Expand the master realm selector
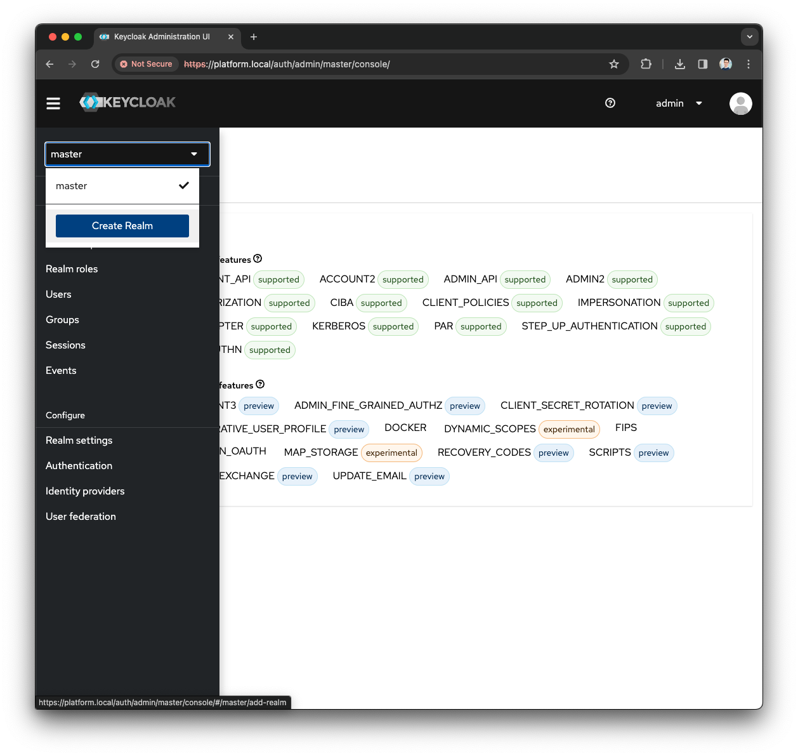 tap(128, 154)
